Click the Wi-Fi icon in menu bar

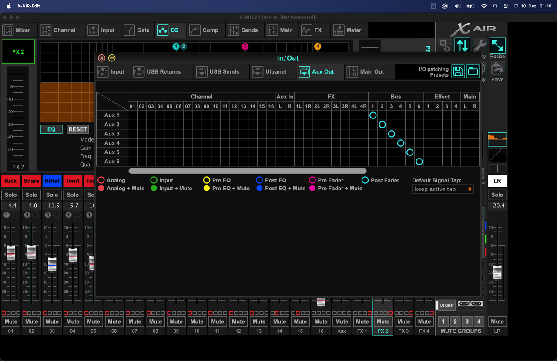click(484, 6)
